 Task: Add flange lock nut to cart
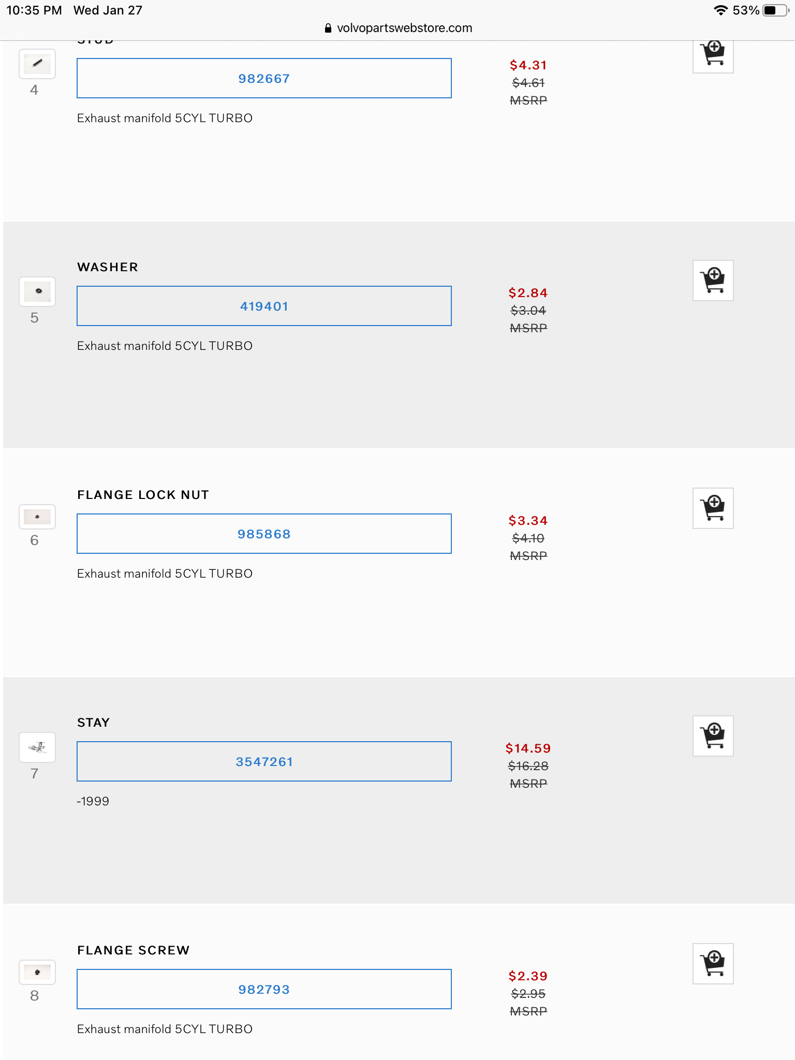[713, 508]
